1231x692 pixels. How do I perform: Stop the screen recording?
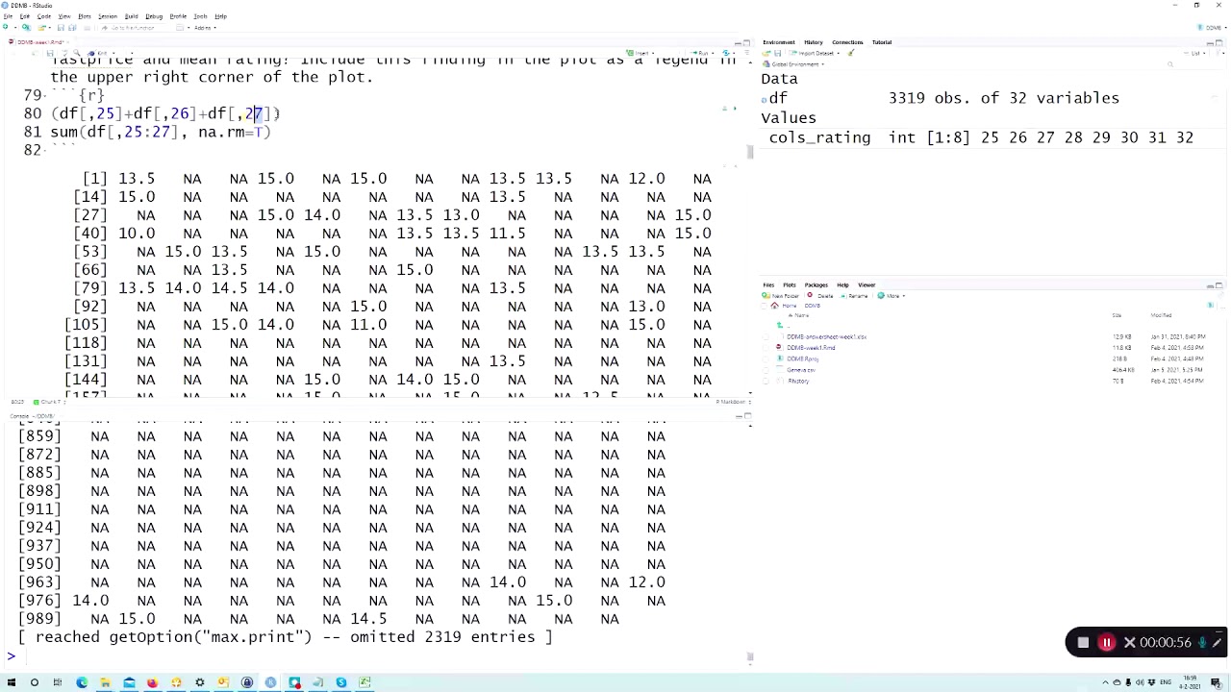(1083, 642)
